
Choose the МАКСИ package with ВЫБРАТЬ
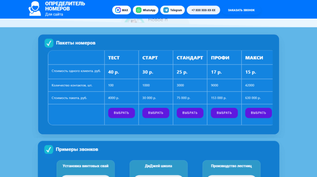coord(258,113)
